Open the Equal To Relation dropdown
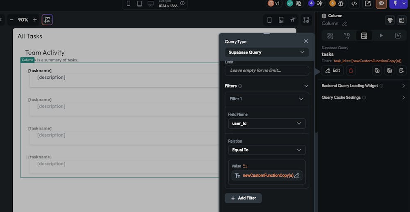410x212 pixels. click(267, 150)
